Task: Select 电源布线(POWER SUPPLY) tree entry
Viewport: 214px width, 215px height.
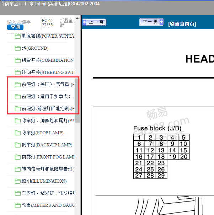Action: 48,36
